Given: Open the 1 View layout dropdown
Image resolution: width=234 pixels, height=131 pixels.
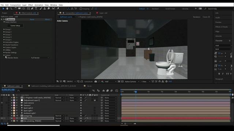Looking at the screenshot, I should point(146,82).
